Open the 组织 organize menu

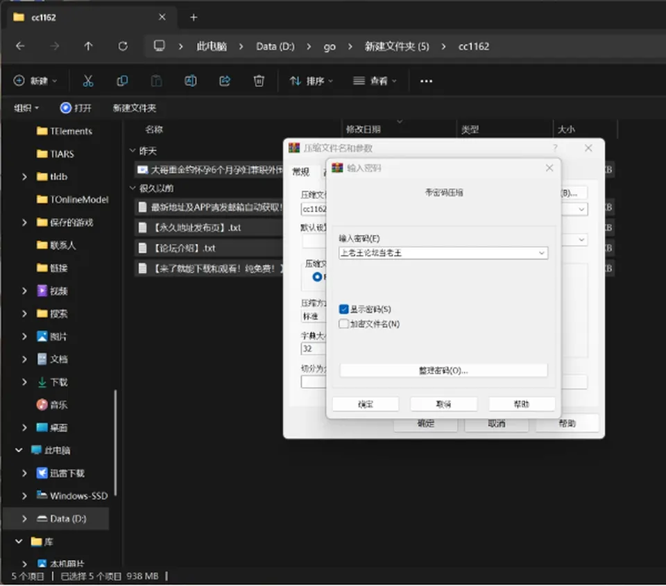(x=26, y=108)
